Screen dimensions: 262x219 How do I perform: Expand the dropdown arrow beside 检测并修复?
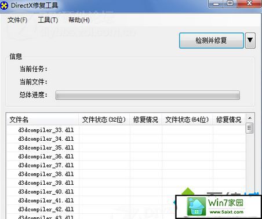(250, 41)
